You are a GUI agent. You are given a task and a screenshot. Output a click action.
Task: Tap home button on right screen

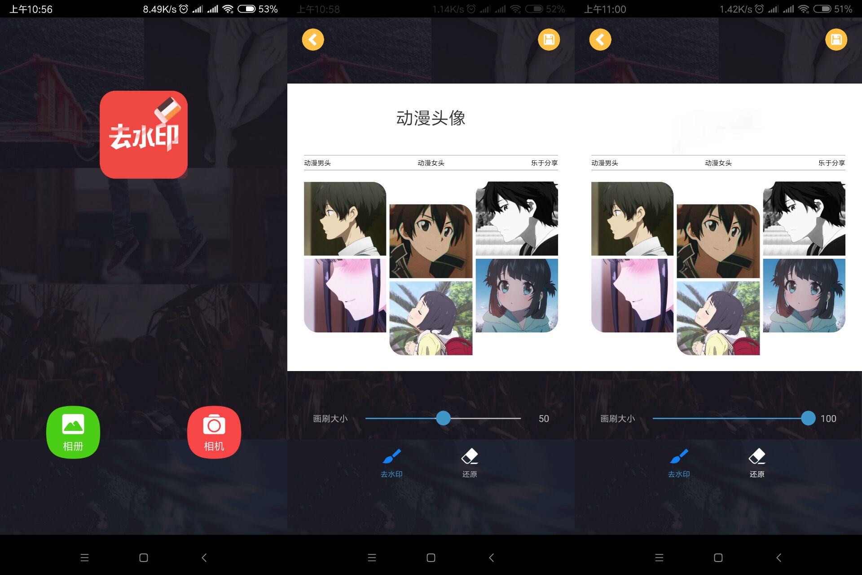click(x=718, y=557)
